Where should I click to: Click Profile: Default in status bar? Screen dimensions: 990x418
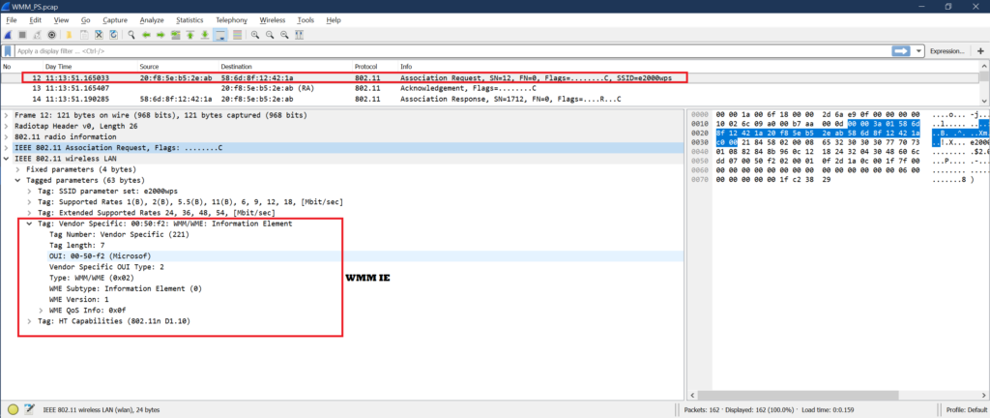click(x=966, y=410)
